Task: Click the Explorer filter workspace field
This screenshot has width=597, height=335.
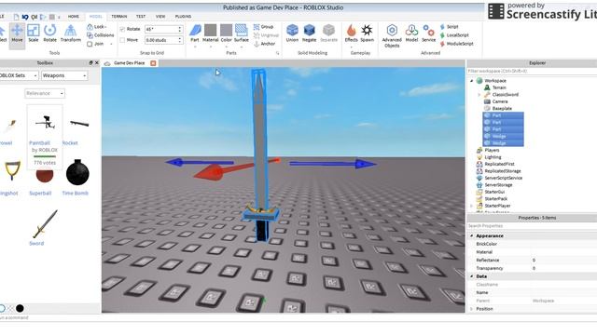Action: pos(532,71)
